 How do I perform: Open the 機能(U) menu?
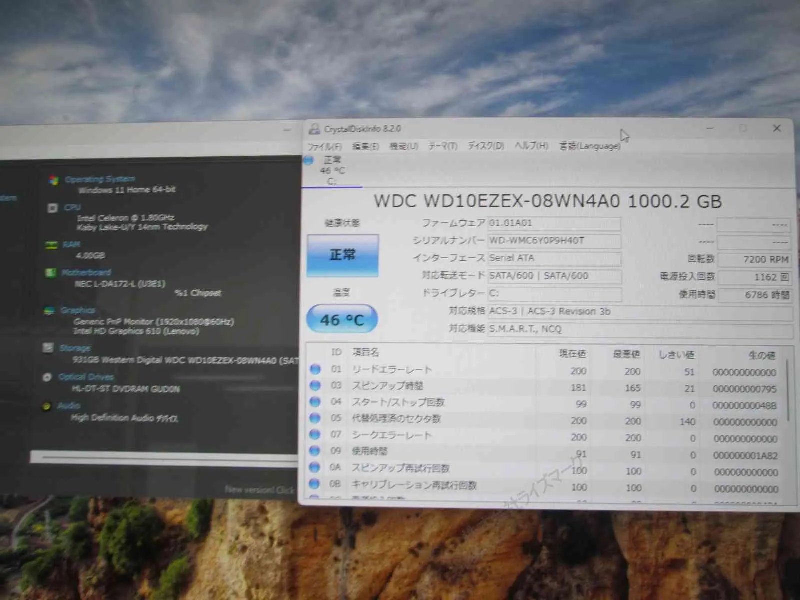403,146
